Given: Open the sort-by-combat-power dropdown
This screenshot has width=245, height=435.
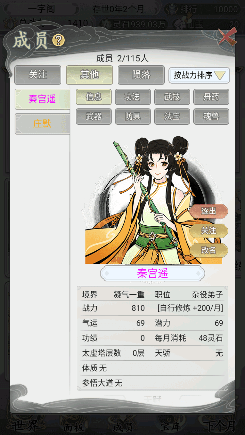Looking at the screenshot, I should [199, 75].
